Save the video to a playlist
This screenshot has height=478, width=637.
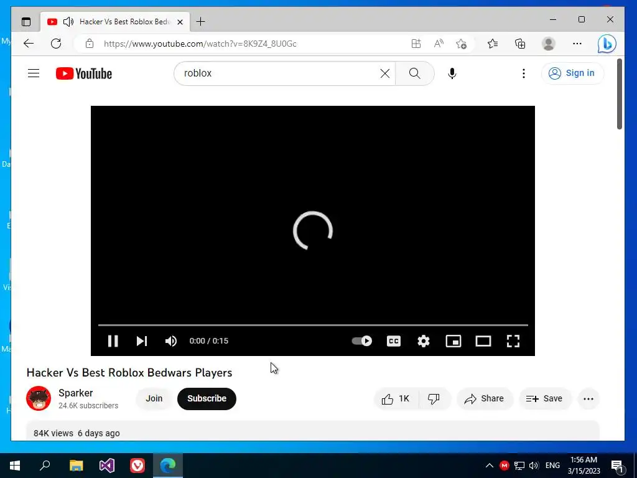point(545,399)
